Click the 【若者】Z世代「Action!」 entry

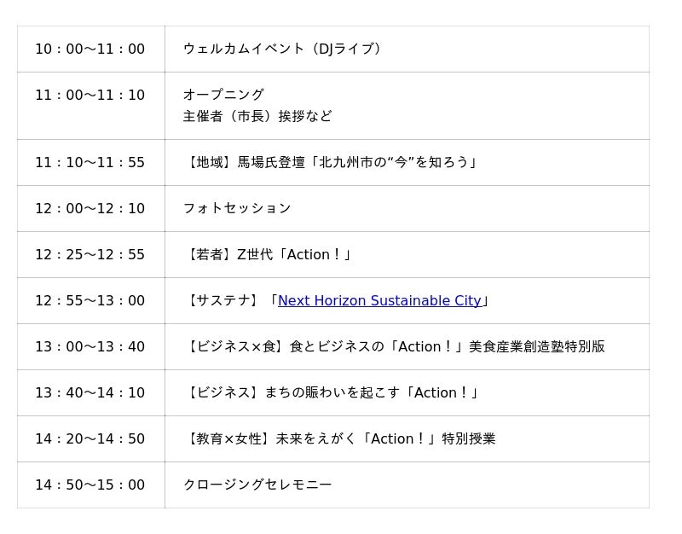[268, 254]
